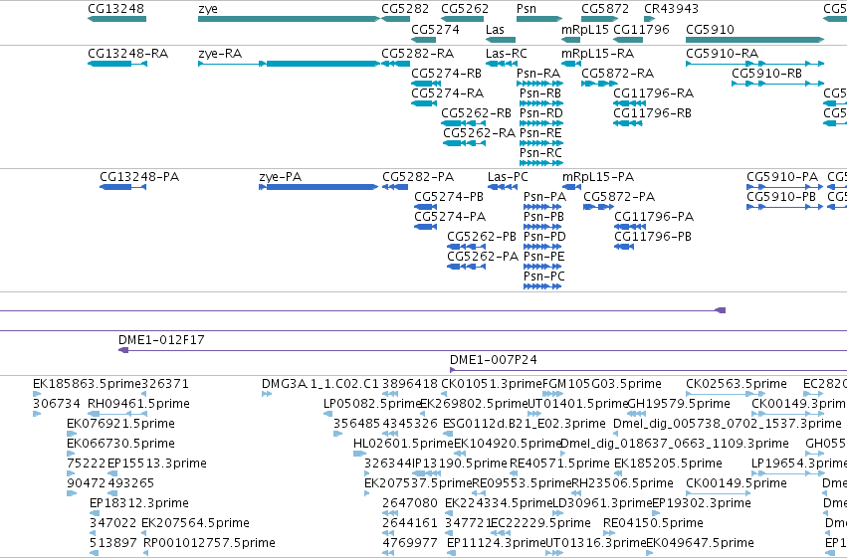Click EST RH09461.5prime
Viewport: 847px width, 558px height.
coord(138,404)
